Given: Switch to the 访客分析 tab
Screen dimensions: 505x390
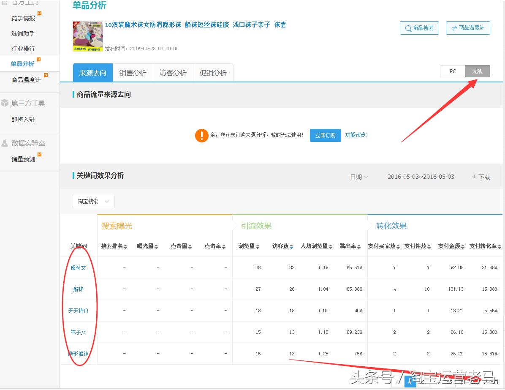Looking at the screenshot, I should coord(173,72).
